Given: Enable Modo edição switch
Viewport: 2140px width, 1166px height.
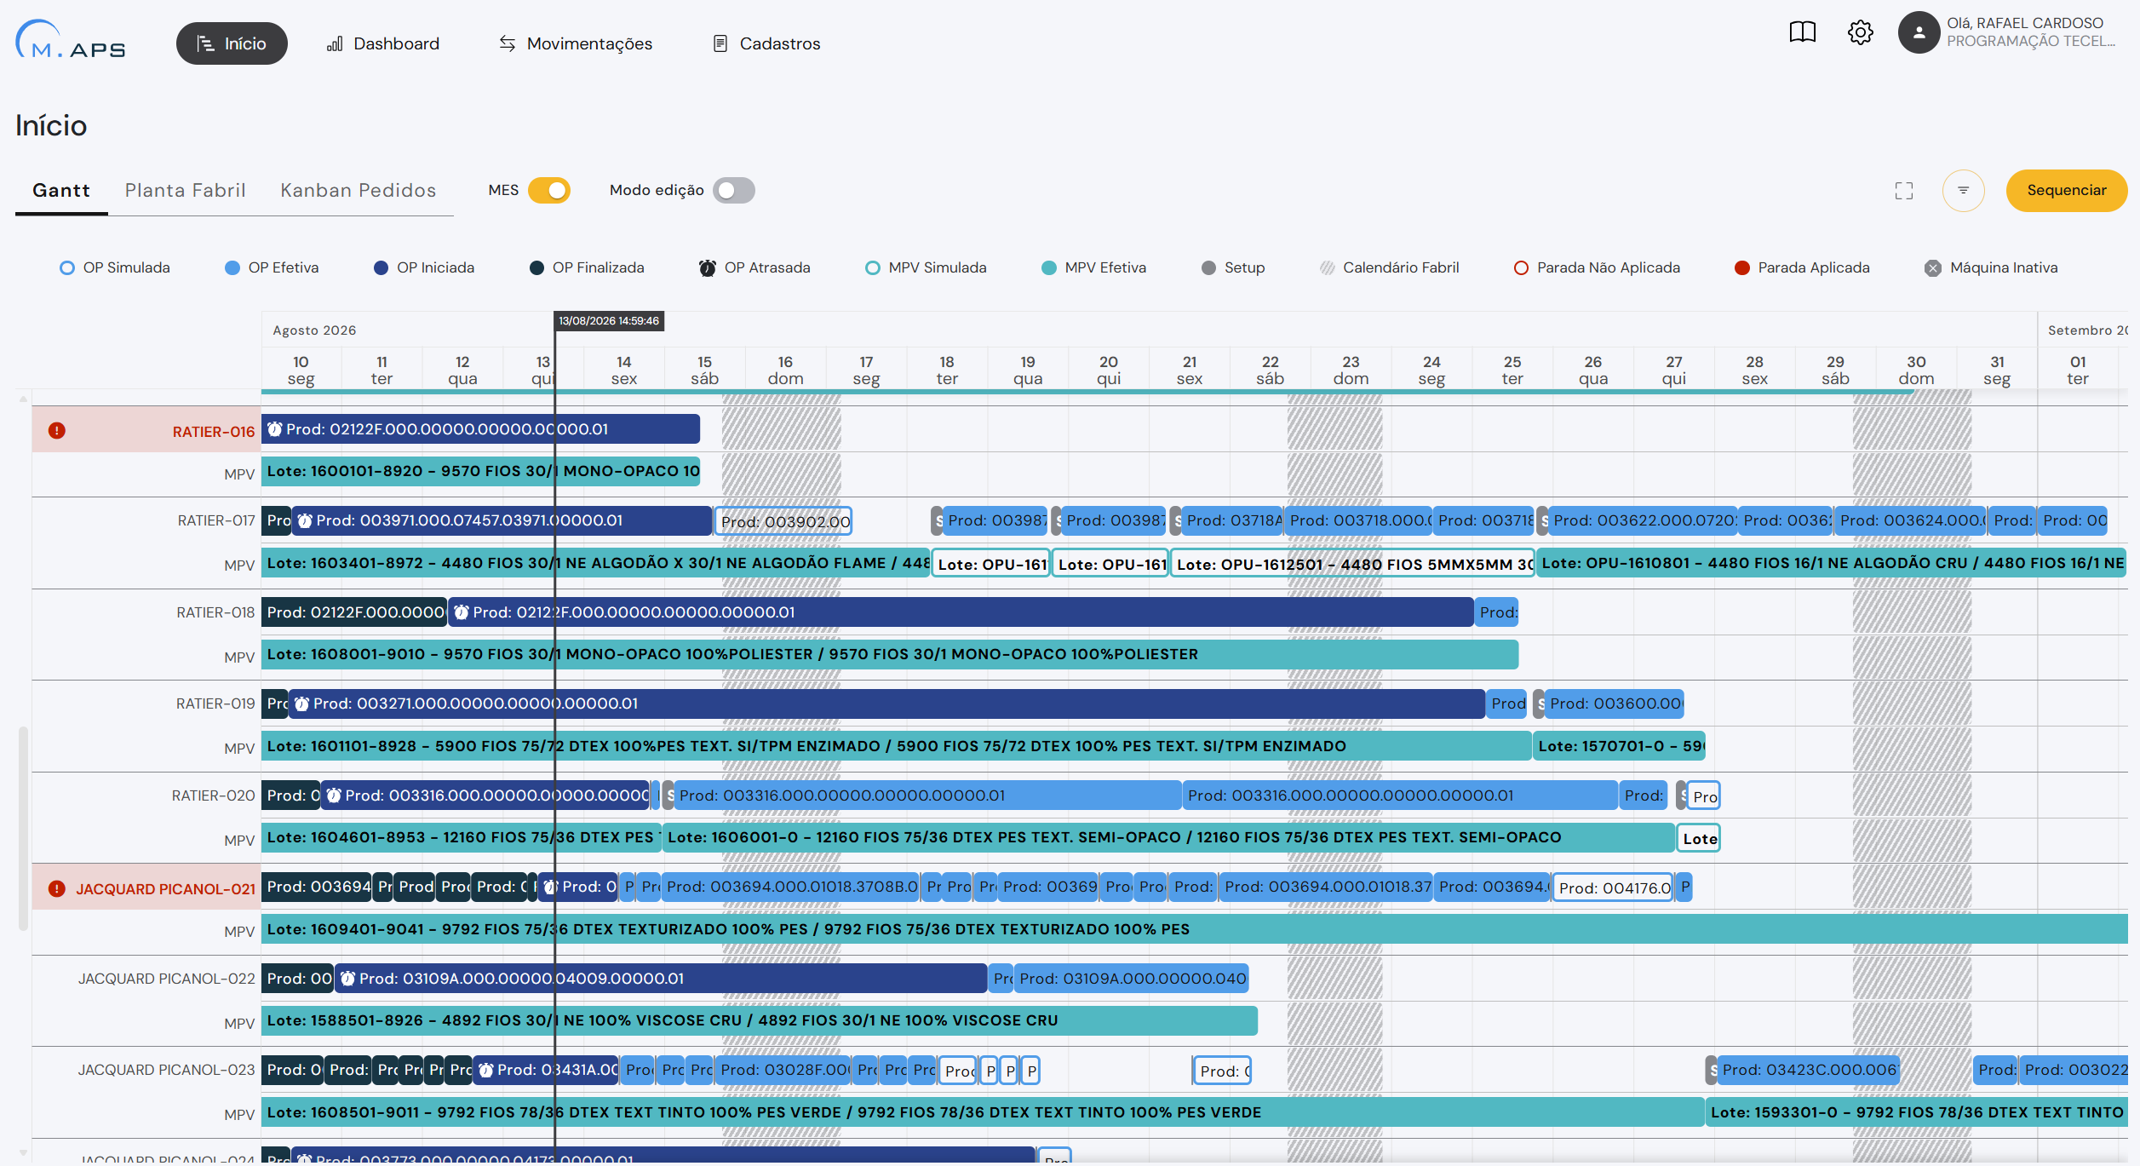Looking at the screenshot, I should 734,191.
